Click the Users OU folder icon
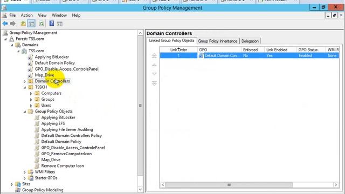The image size is (345, 194). click(x=37, y=106)
